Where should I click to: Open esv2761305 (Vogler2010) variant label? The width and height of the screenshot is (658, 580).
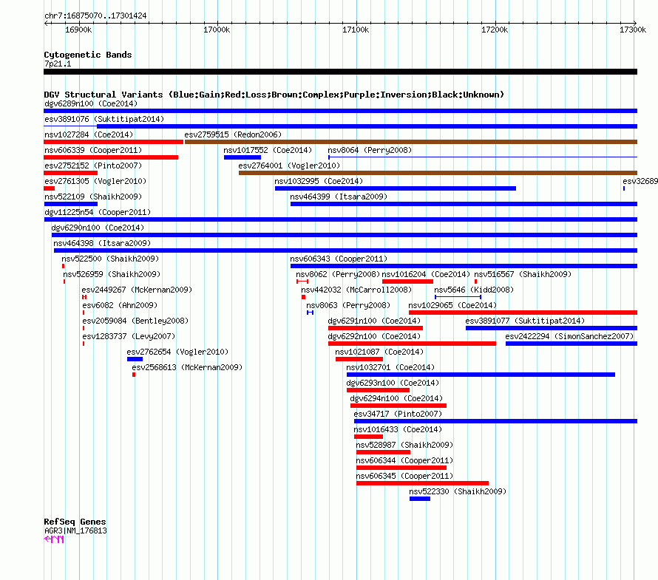(x=95, y=181)
